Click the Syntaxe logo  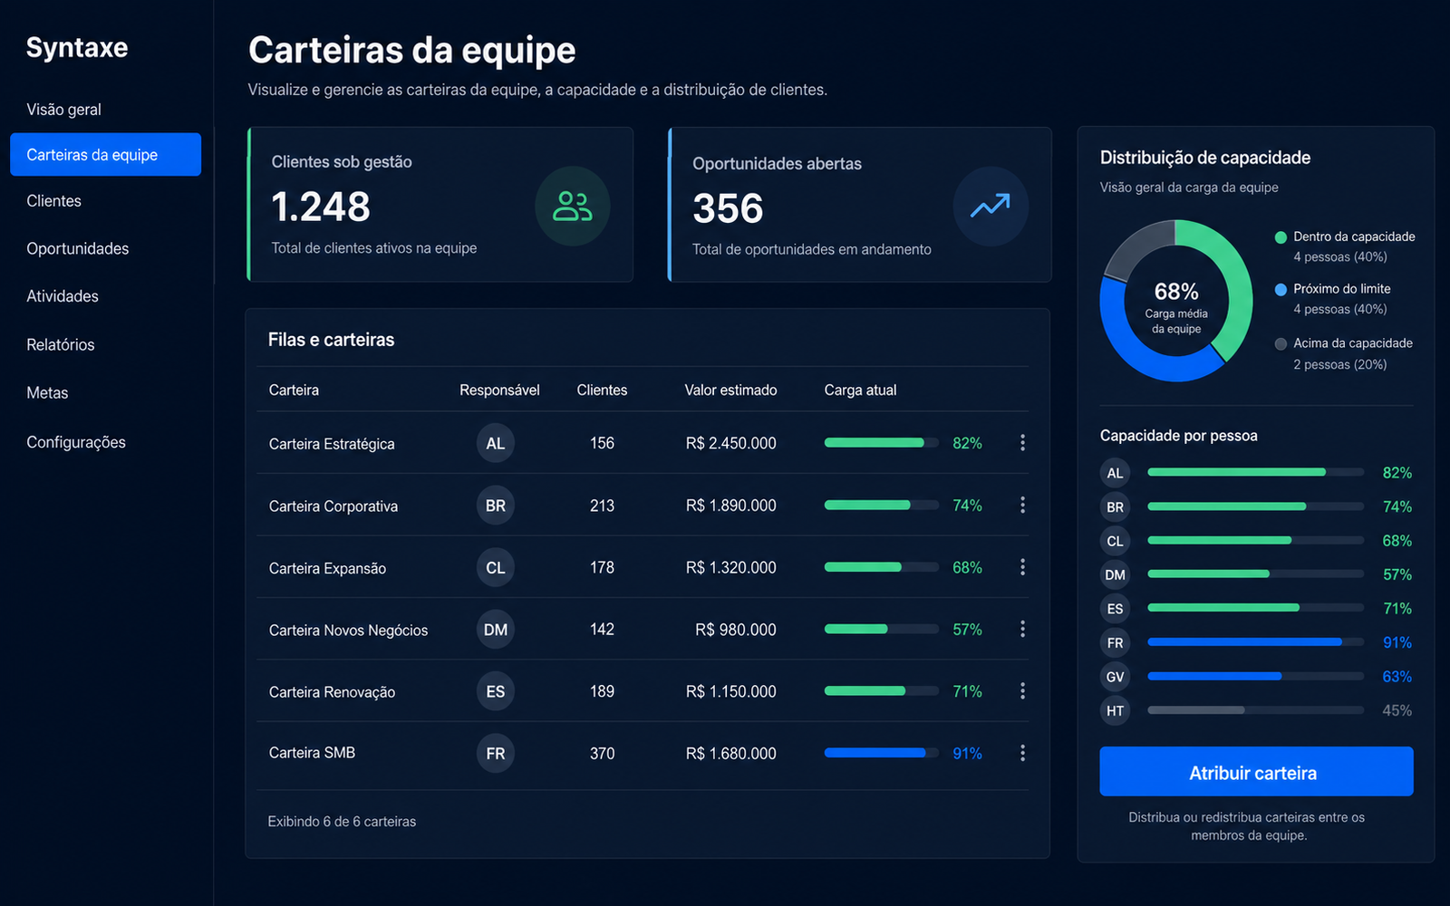(77, 47)
